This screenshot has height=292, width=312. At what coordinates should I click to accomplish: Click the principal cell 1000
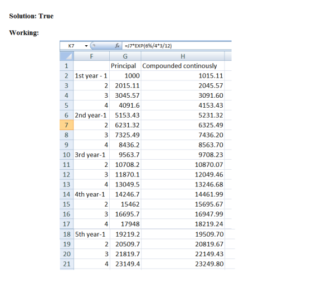(x=125, y=75)
